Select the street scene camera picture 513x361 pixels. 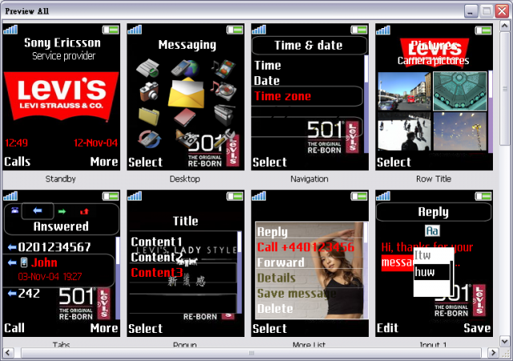pos(404,91)
